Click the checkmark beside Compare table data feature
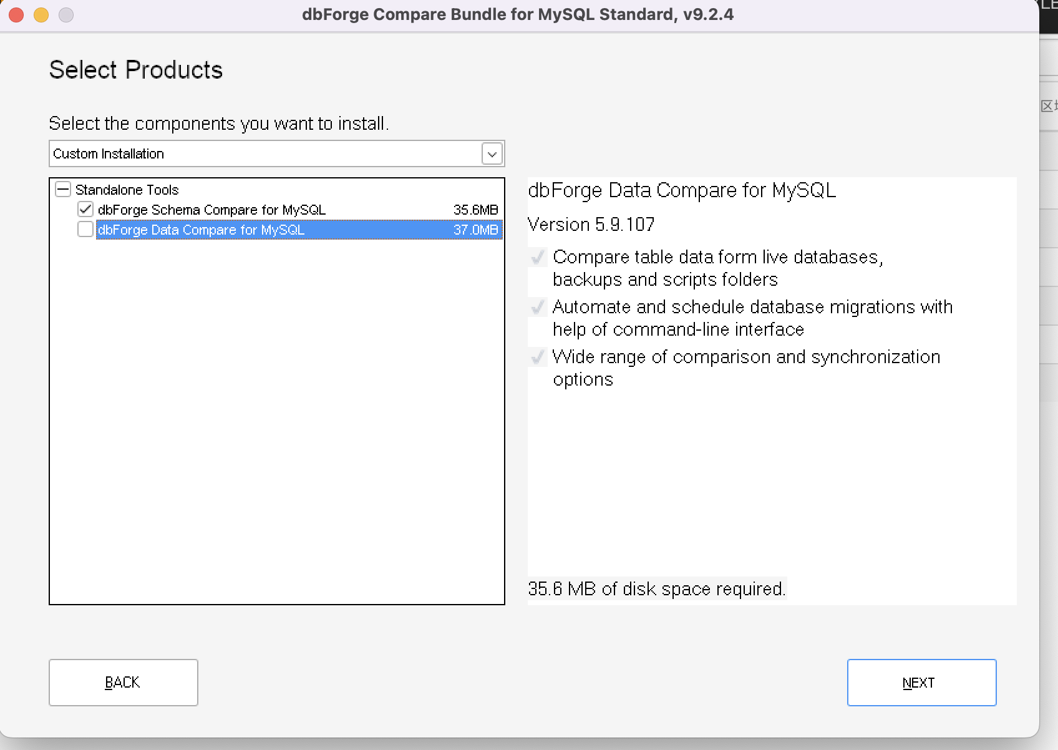 [538, 257]
